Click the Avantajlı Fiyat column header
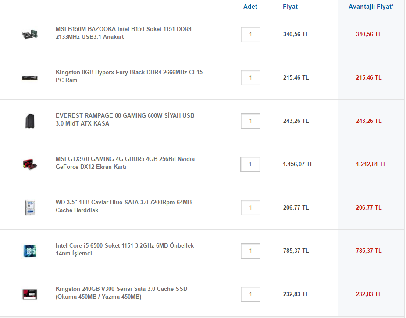Image resolution: width=406 pixels, height=318 pixels. 371,7
